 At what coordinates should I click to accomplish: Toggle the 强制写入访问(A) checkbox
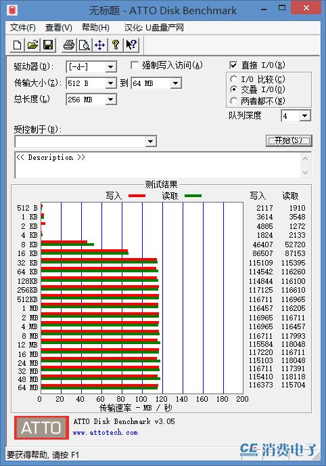coord(135,65)
